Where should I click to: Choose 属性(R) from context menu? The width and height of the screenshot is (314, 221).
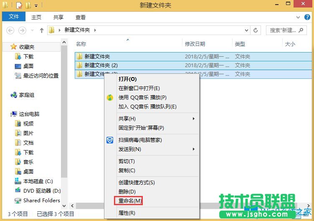click(x=127, y=213)
